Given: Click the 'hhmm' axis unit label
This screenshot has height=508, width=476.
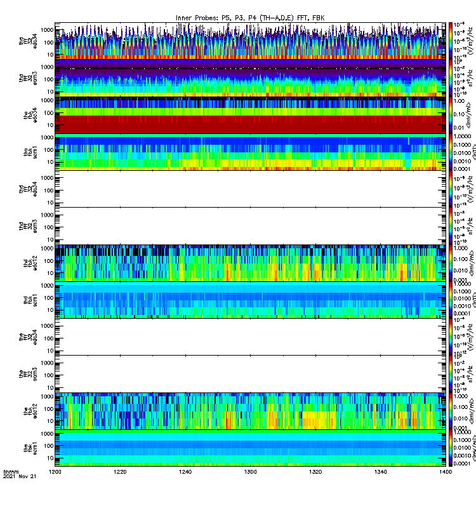Looking at the screenshot, I should click(11, 472).
